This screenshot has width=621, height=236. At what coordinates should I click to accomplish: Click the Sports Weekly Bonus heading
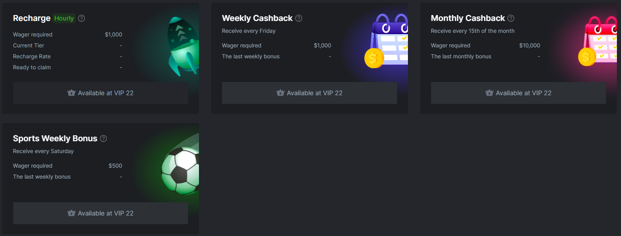click(x=55, y=139)
